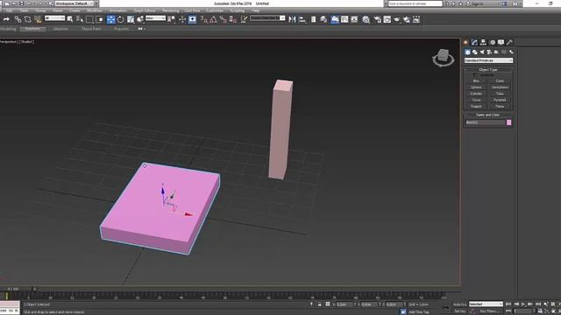Open the Material Editor
The image size is (561, 315).
366,19
